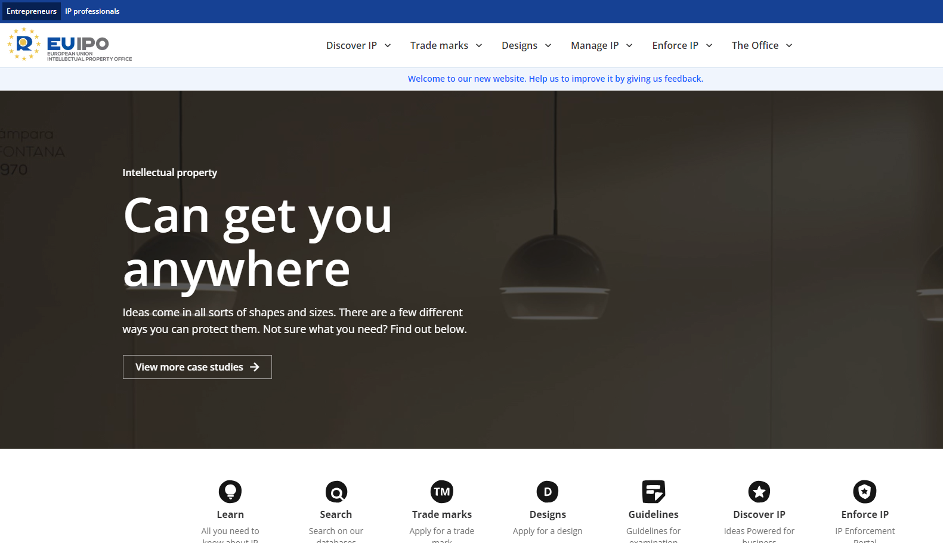The image size is (943, 543).
Task: Click the Search magnifier icon
Action: [x=336, y=492]
